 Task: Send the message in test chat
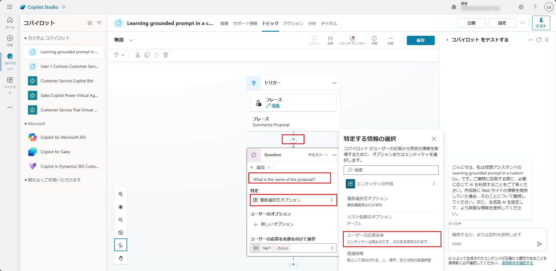pos(539,244)
